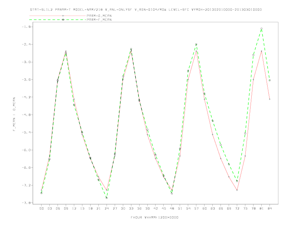Click x-axis forecast hour label 57

(196, 208)
